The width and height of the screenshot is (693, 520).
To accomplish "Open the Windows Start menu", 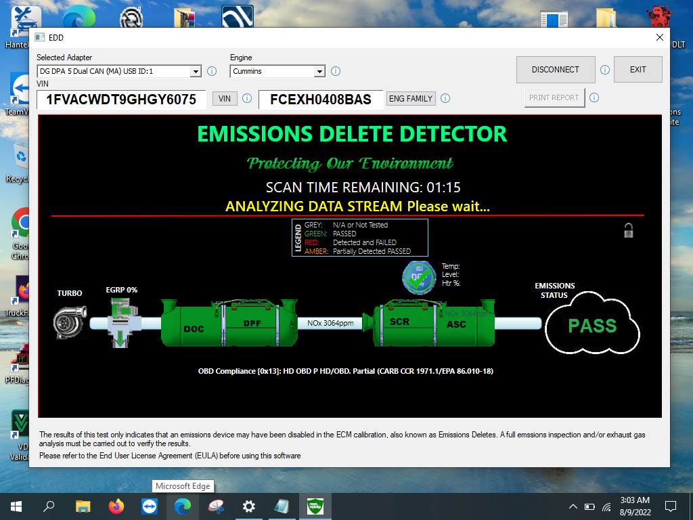I will 16,506.
